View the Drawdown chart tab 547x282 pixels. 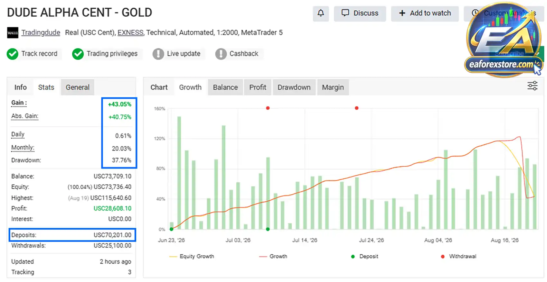[x=294, y=87]
